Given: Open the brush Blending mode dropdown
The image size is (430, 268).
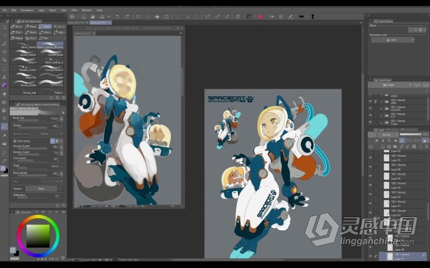Looking at the screenshot, I should tap(51, 133).
